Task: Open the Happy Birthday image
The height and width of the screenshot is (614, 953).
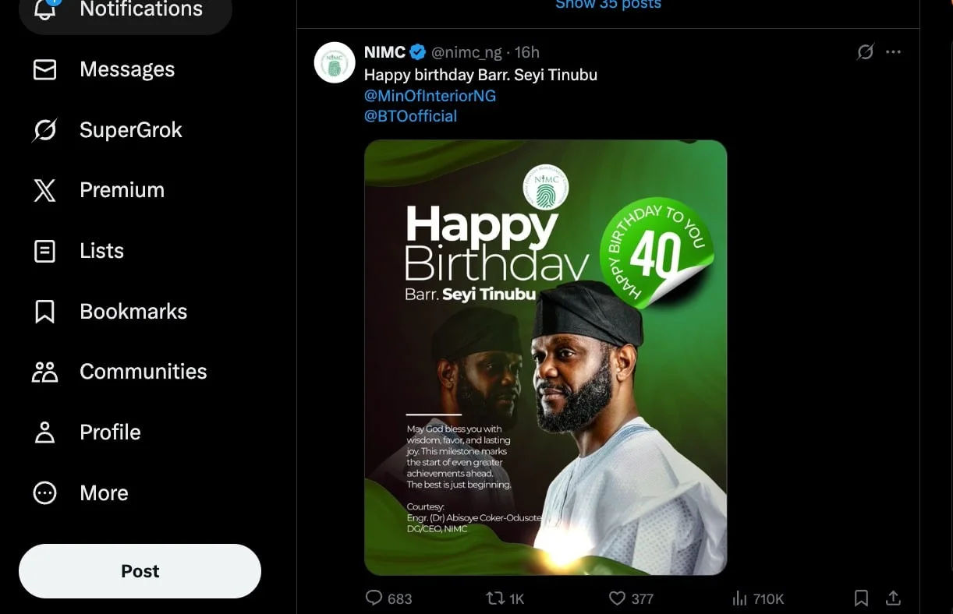Action: tap(545, 357)
